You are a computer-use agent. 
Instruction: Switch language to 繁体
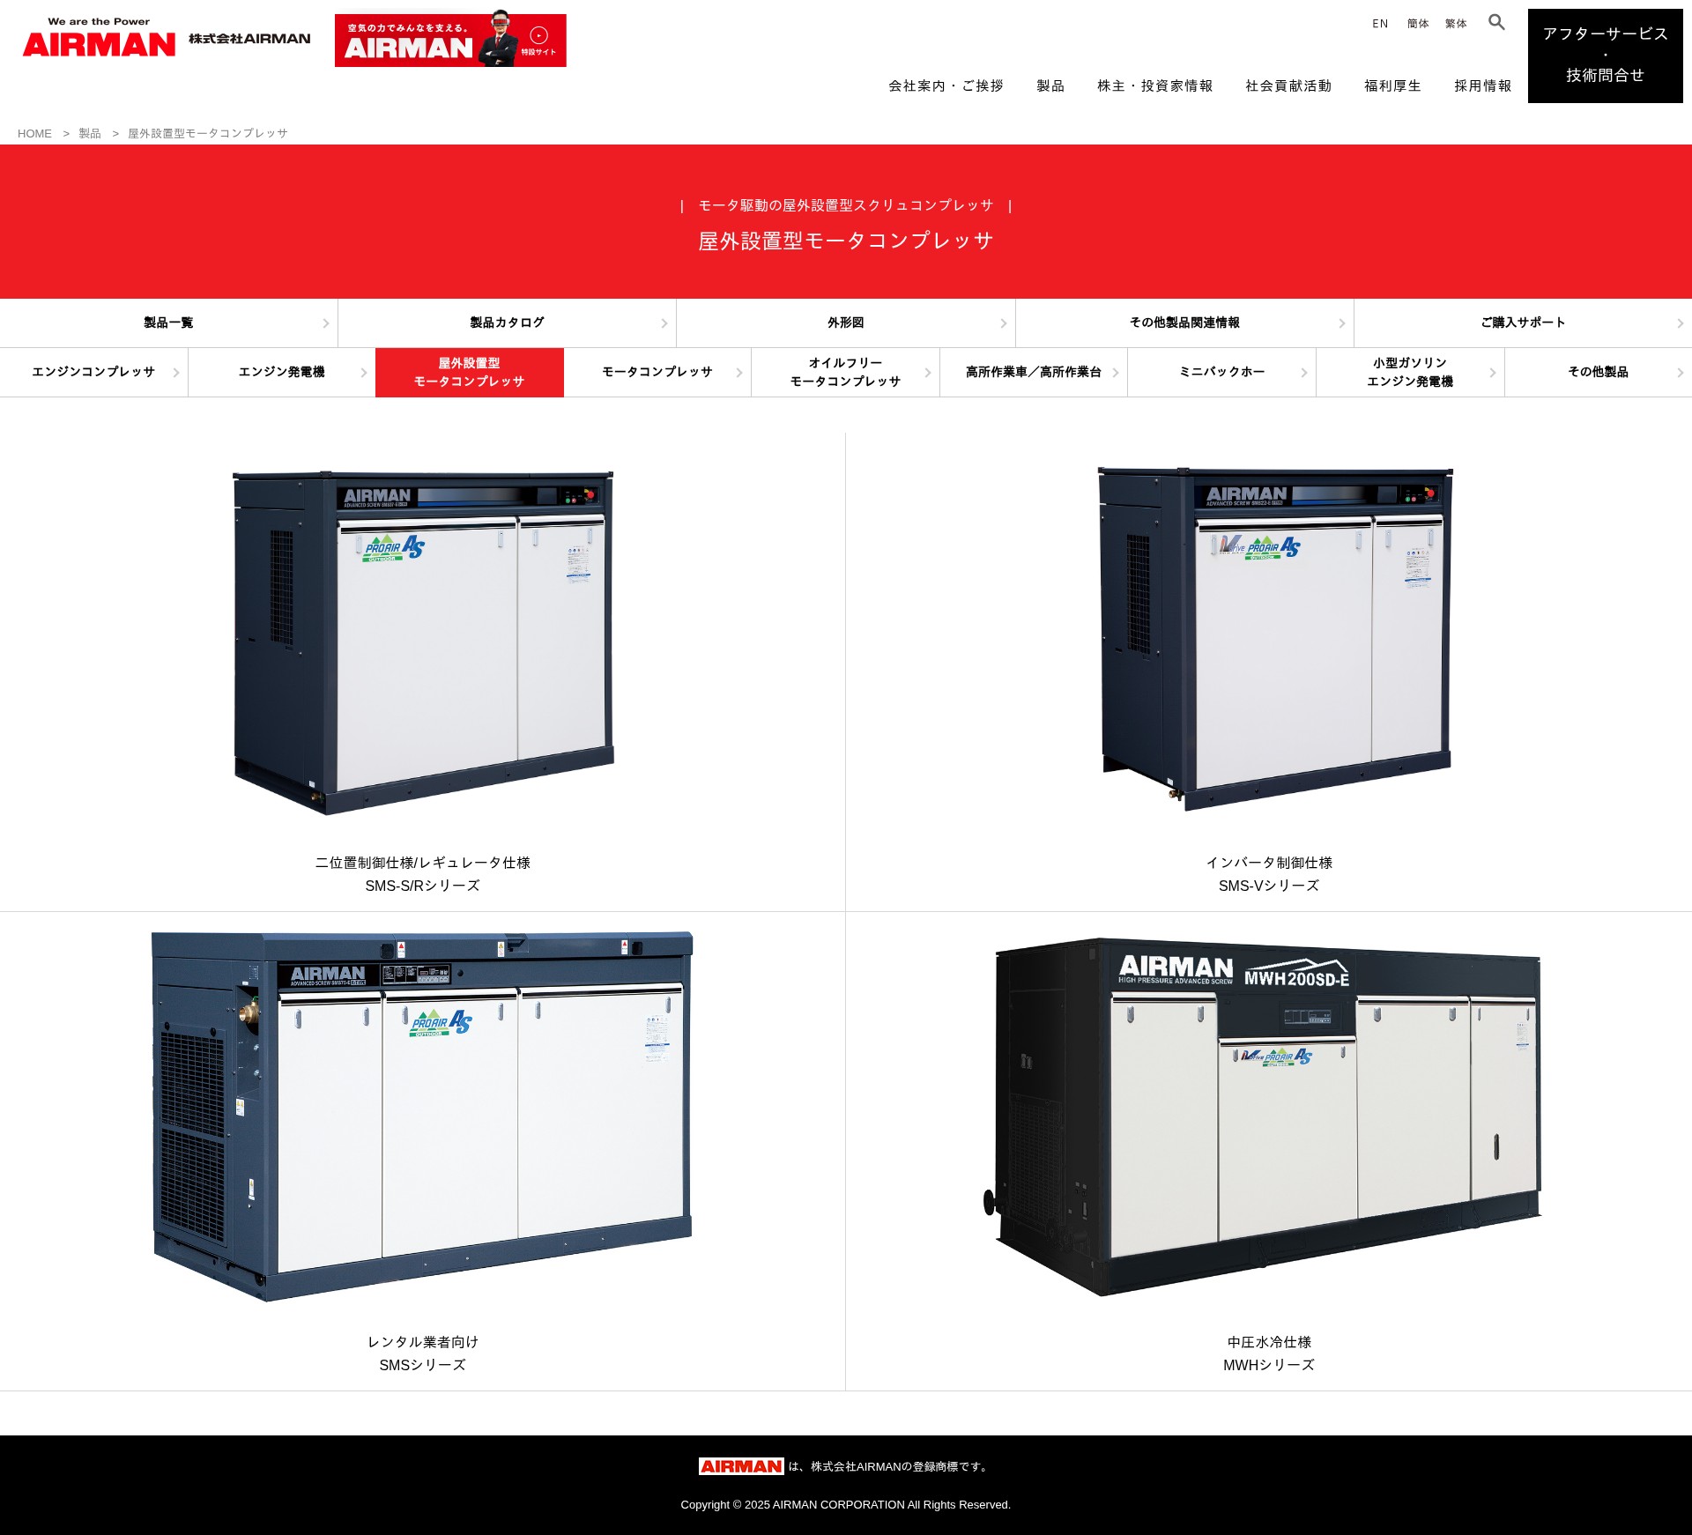coord(1456,24)
